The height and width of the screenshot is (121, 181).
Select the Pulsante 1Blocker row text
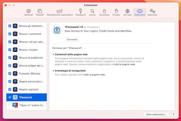(30, 73)
